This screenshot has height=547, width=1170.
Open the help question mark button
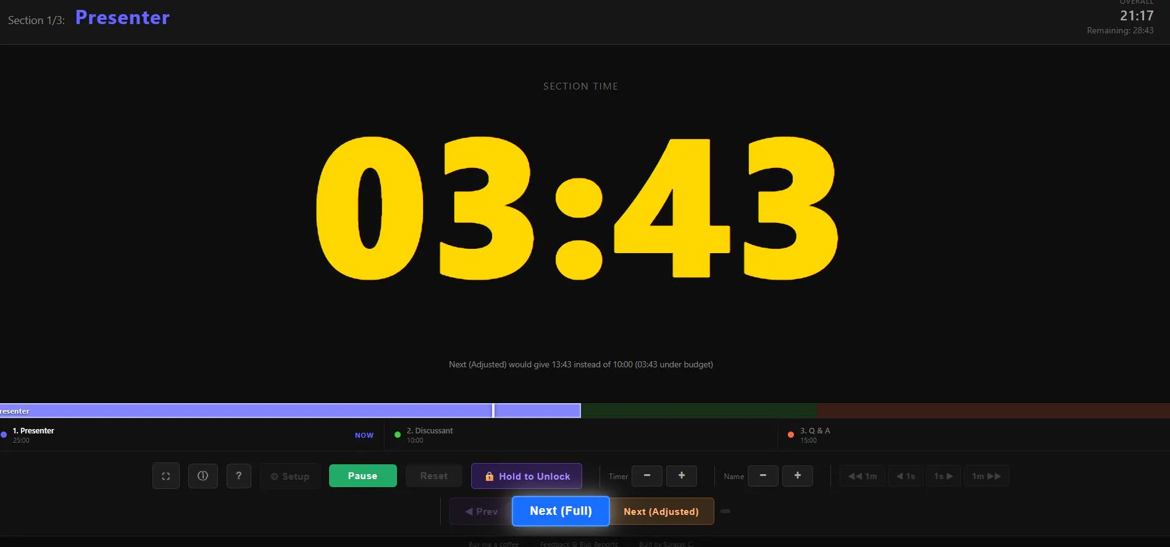click(x=239, y=476)
